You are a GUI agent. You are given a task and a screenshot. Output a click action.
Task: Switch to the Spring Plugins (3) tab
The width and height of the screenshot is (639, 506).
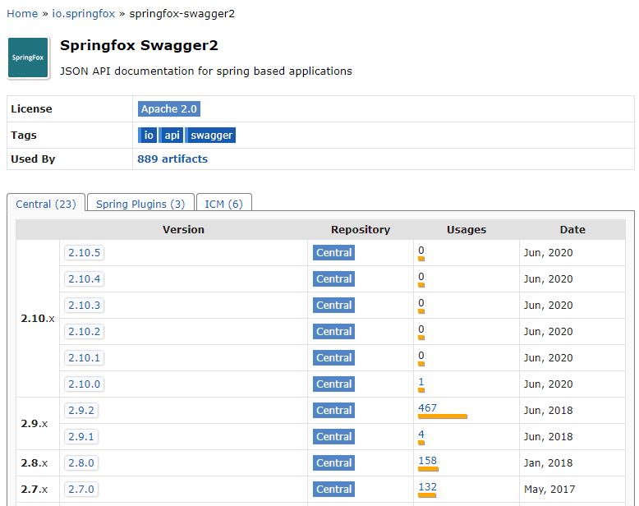[140, 204]
